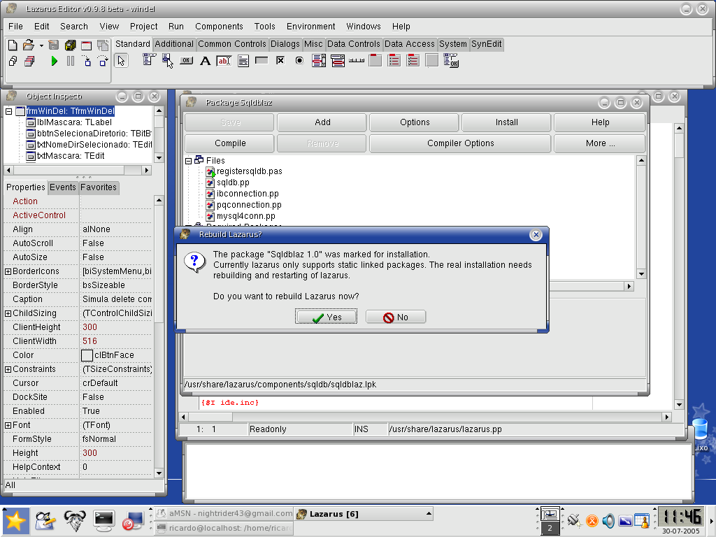This screenshot has height=537, width=716.
Task: Pick the TButton component from palette
Action: [x=186, y=61]
